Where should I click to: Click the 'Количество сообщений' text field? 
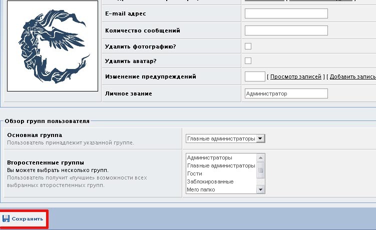(x=286, y=30)
